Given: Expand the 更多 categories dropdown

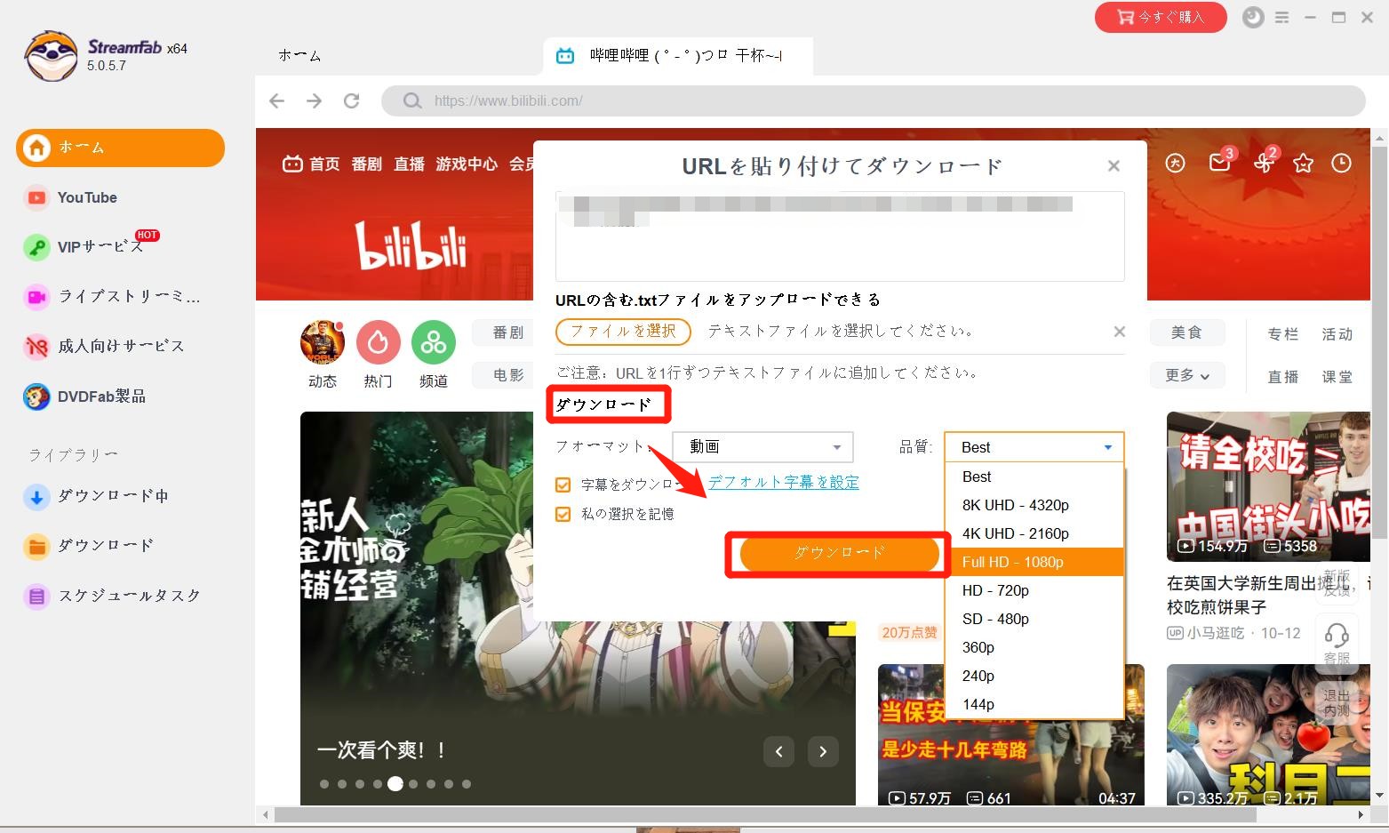Looking at the screenshot, I should [1186, 375].
